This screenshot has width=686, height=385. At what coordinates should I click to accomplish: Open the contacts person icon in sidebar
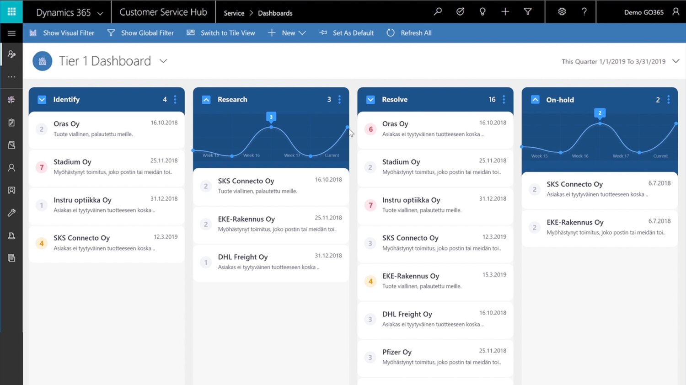11,167
